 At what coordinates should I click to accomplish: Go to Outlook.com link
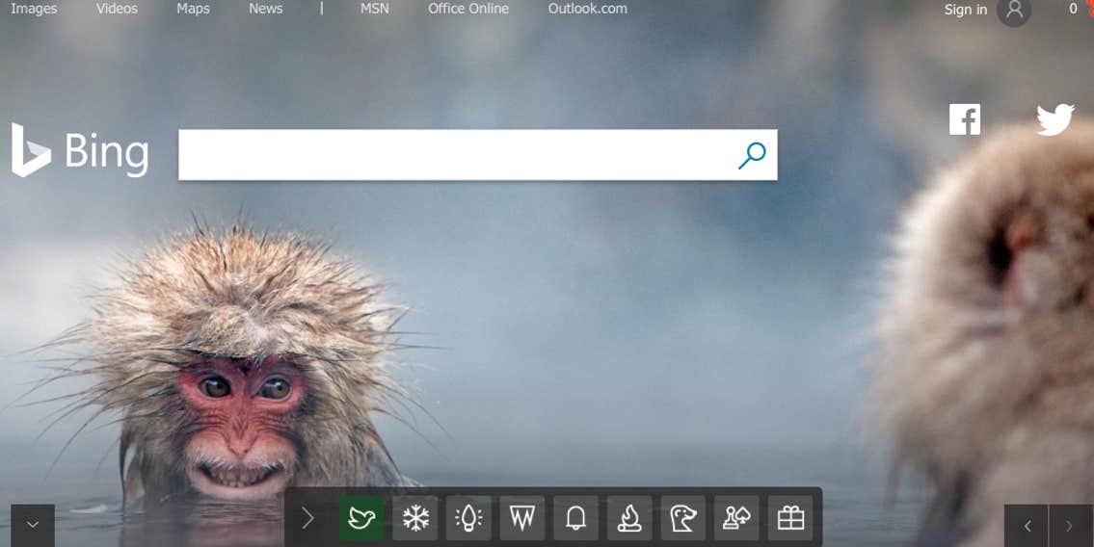click(587, 9)
